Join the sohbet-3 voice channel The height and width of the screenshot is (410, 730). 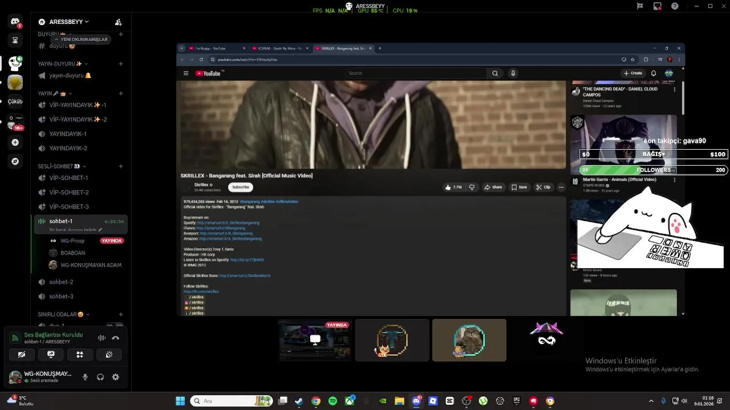click(80, 296)
